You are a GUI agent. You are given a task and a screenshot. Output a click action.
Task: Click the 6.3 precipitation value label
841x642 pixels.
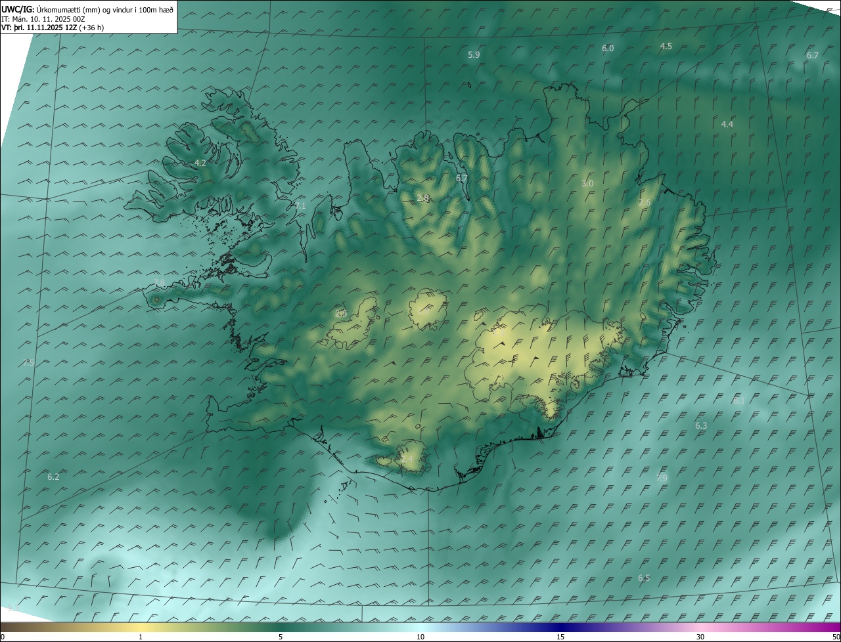(701, 426)
